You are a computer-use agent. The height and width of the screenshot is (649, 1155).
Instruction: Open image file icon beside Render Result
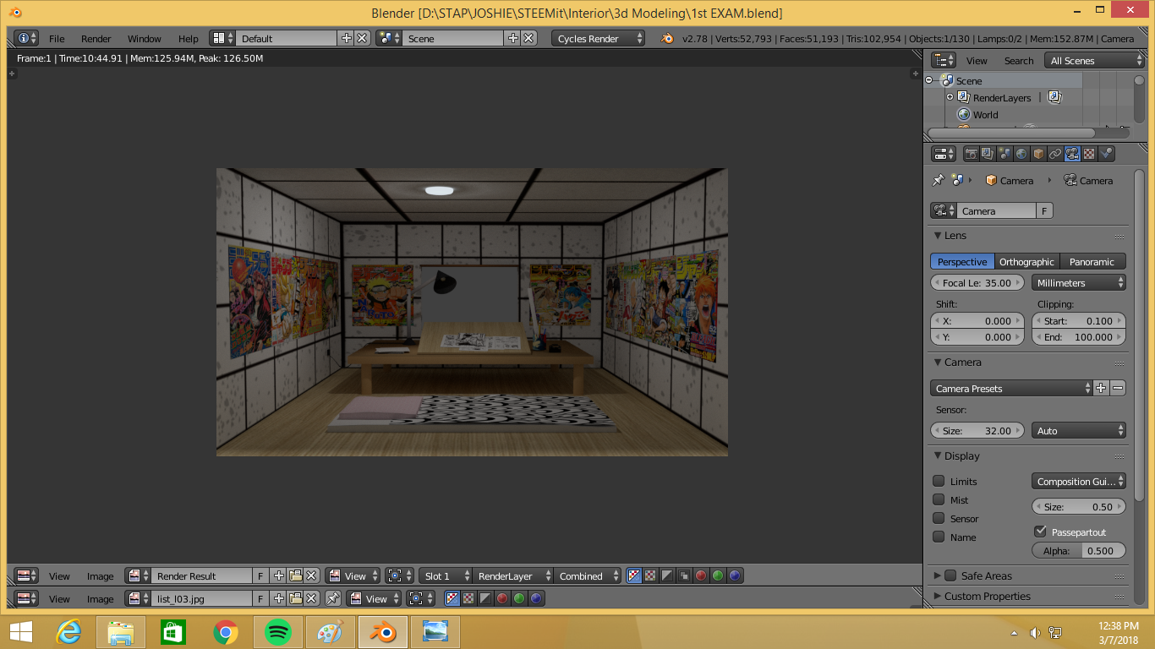coord(295,575)
